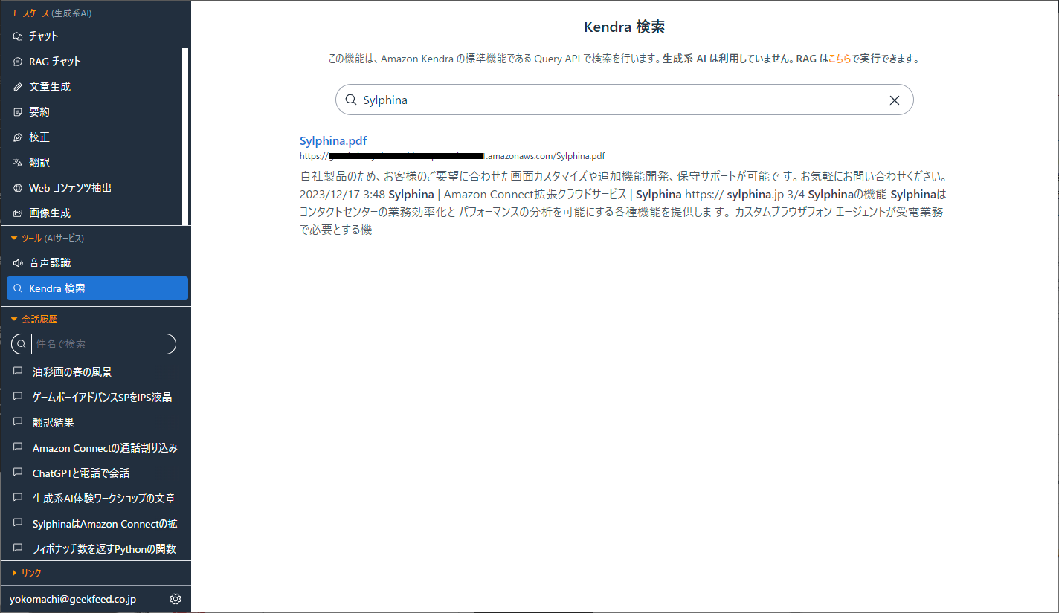
Task: Open Web コンテンツ抽出 menu item
Action: click(x=94, y=188)
